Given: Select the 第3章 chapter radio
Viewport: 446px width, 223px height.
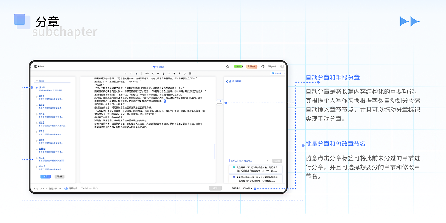Looking at the screenshot, I should [37, 105].
